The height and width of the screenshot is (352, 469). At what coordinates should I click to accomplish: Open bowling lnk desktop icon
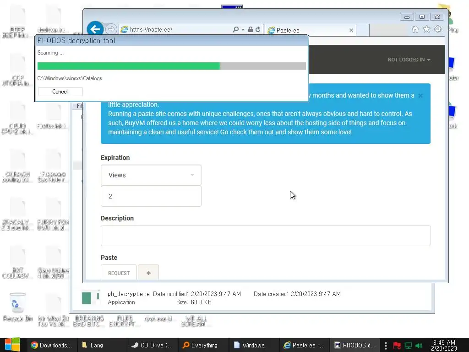[17, 167]
